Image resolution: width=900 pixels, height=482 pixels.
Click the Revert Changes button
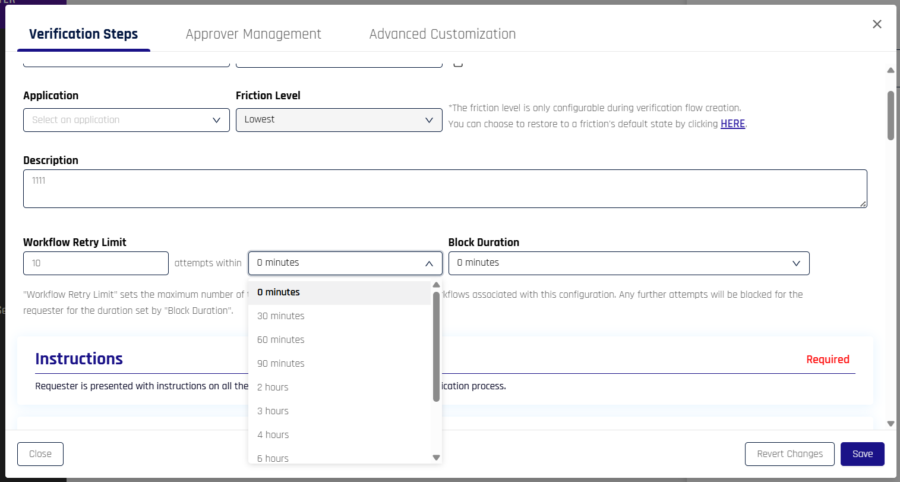pos(790,454)
